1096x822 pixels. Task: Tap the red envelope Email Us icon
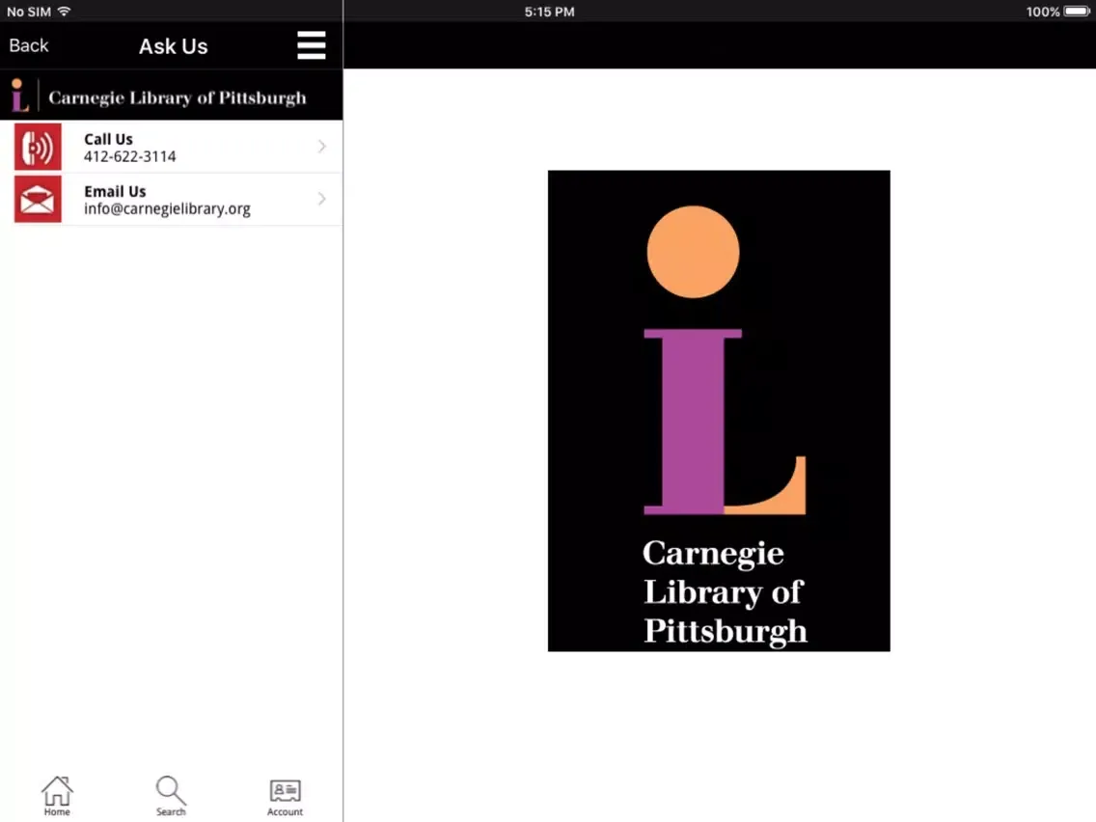38,199
